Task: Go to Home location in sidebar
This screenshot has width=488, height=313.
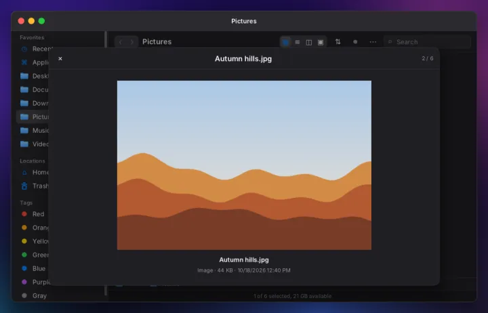Action: click(x=33, y=172)
